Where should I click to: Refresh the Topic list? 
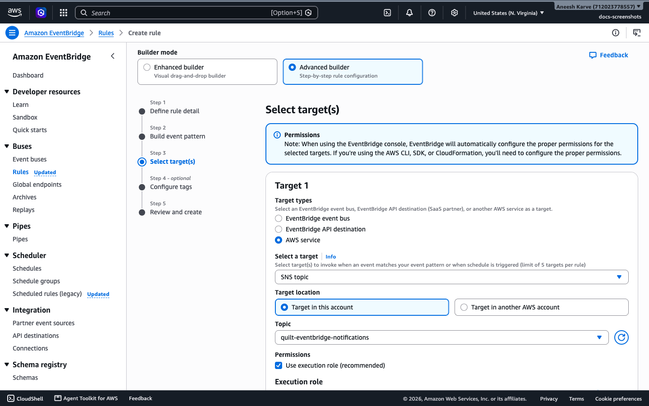coord(621,337)
